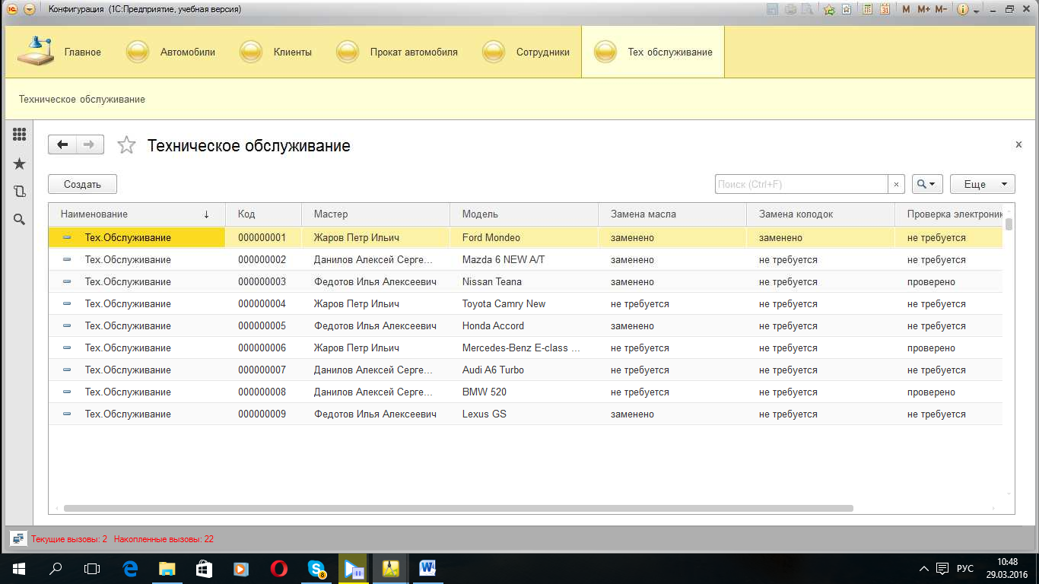Click the Проверка электроники column header

(949, 214)
